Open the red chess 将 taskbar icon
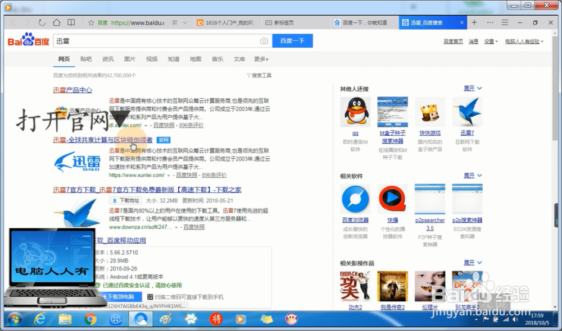The image size is (562, 331). pyautogui.click(x=216, y=319)
